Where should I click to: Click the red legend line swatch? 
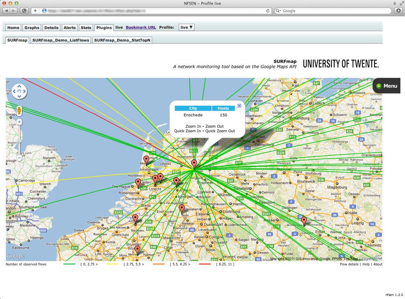[205, 264]
